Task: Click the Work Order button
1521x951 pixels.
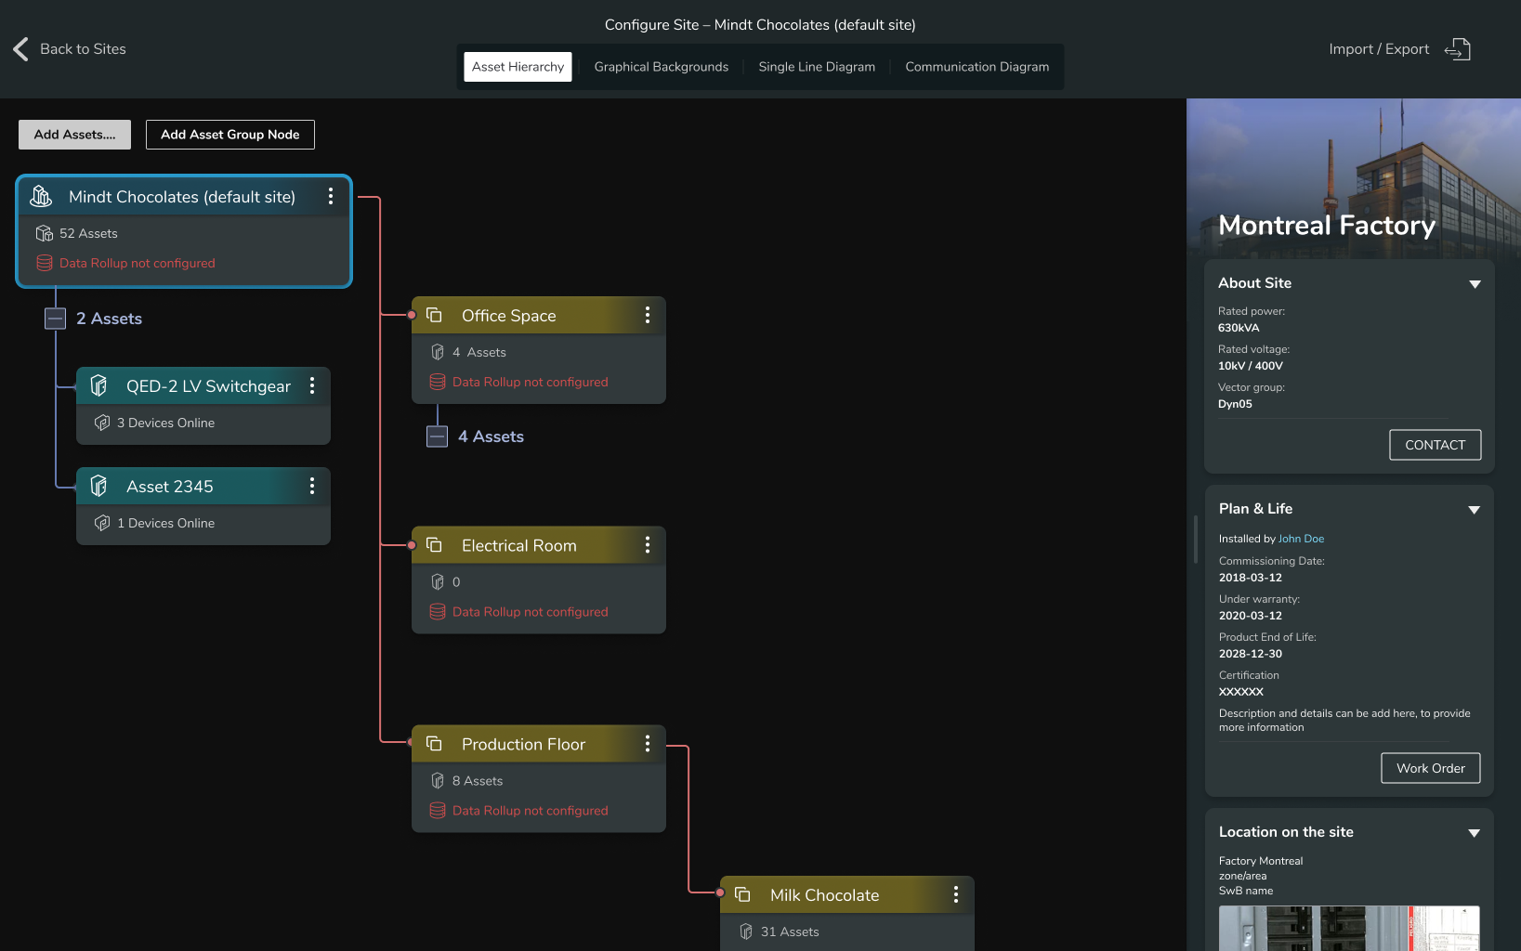Action: (x=1431, y=768)
